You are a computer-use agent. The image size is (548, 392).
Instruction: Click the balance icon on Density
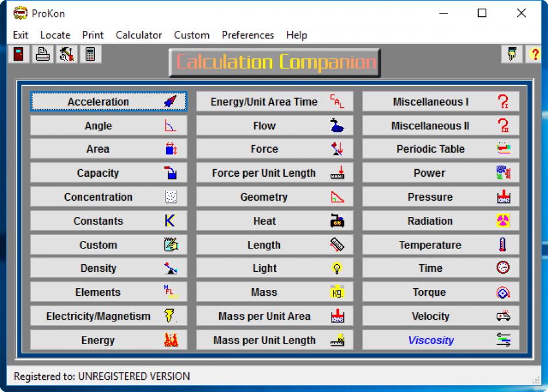coord(171,268)
